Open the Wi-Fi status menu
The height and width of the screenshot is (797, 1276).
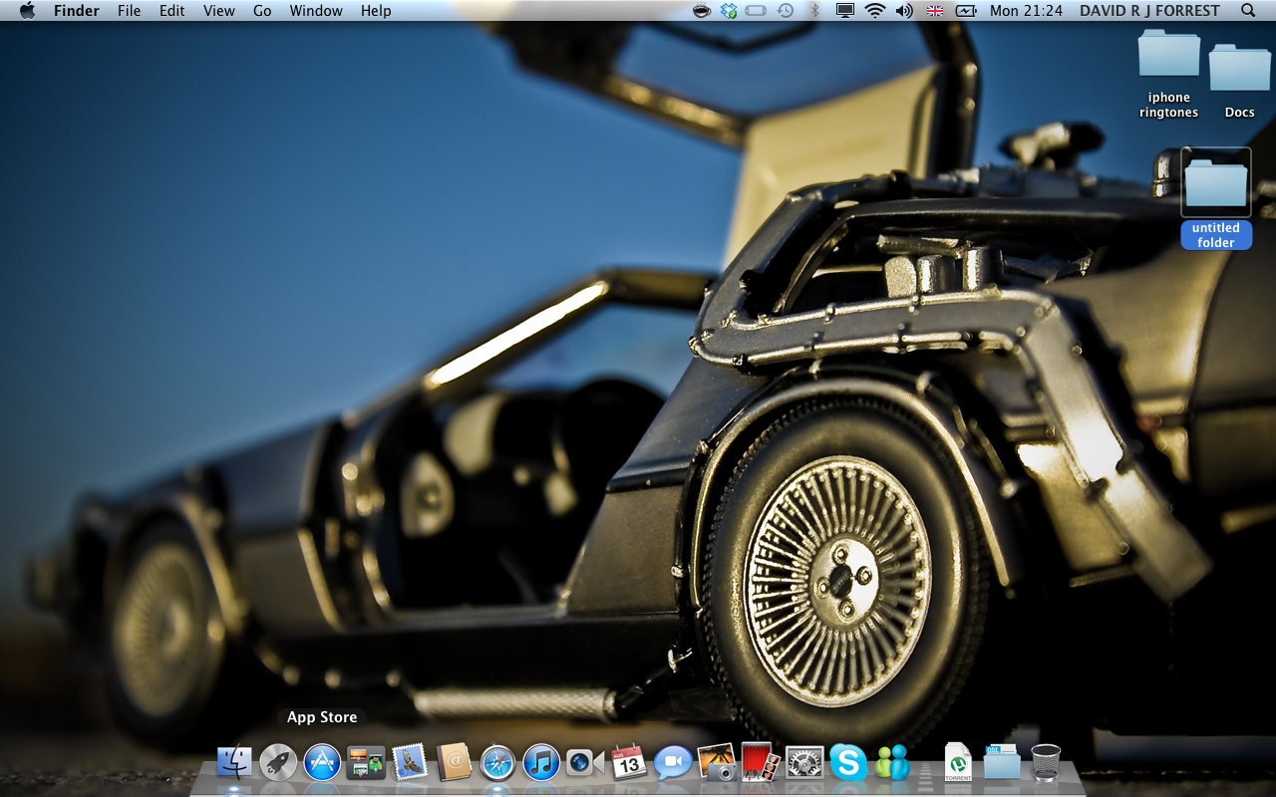pos(875,11)
